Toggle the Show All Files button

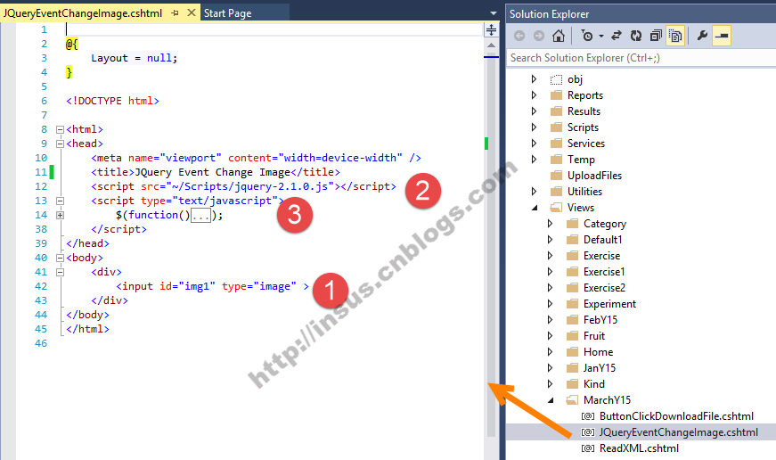[x=675, y=36]
